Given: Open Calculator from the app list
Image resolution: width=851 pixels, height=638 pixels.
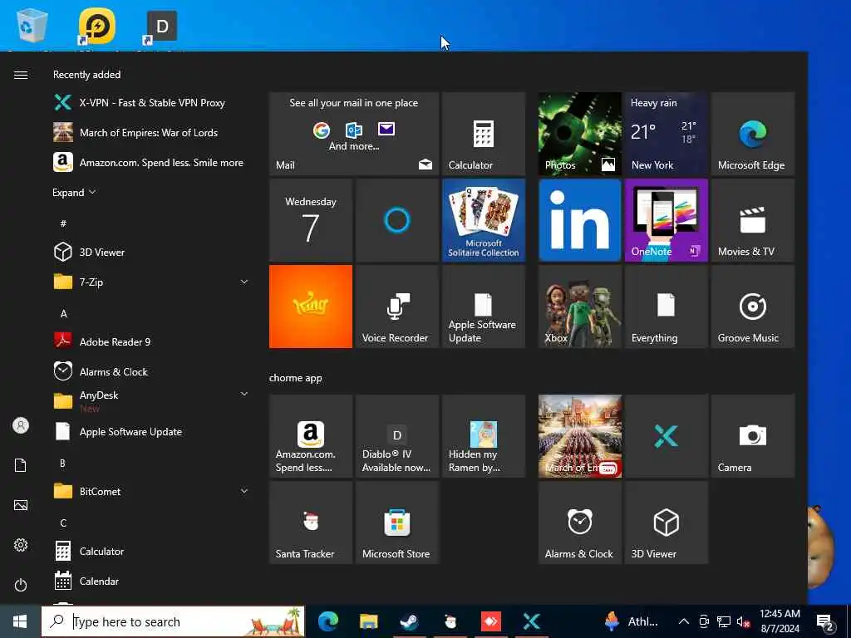Looking at the screenshot, I should pyautogui.click(x=151, y=552).
